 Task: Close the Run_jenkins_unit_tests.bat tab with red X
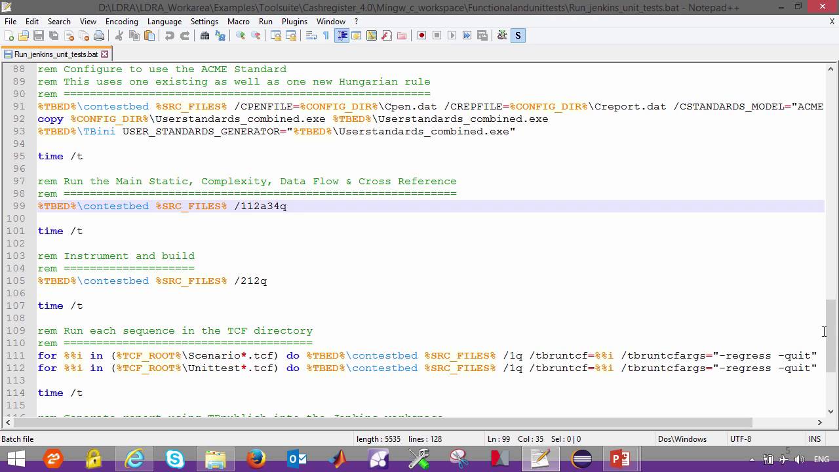click(x=104, y=54)
